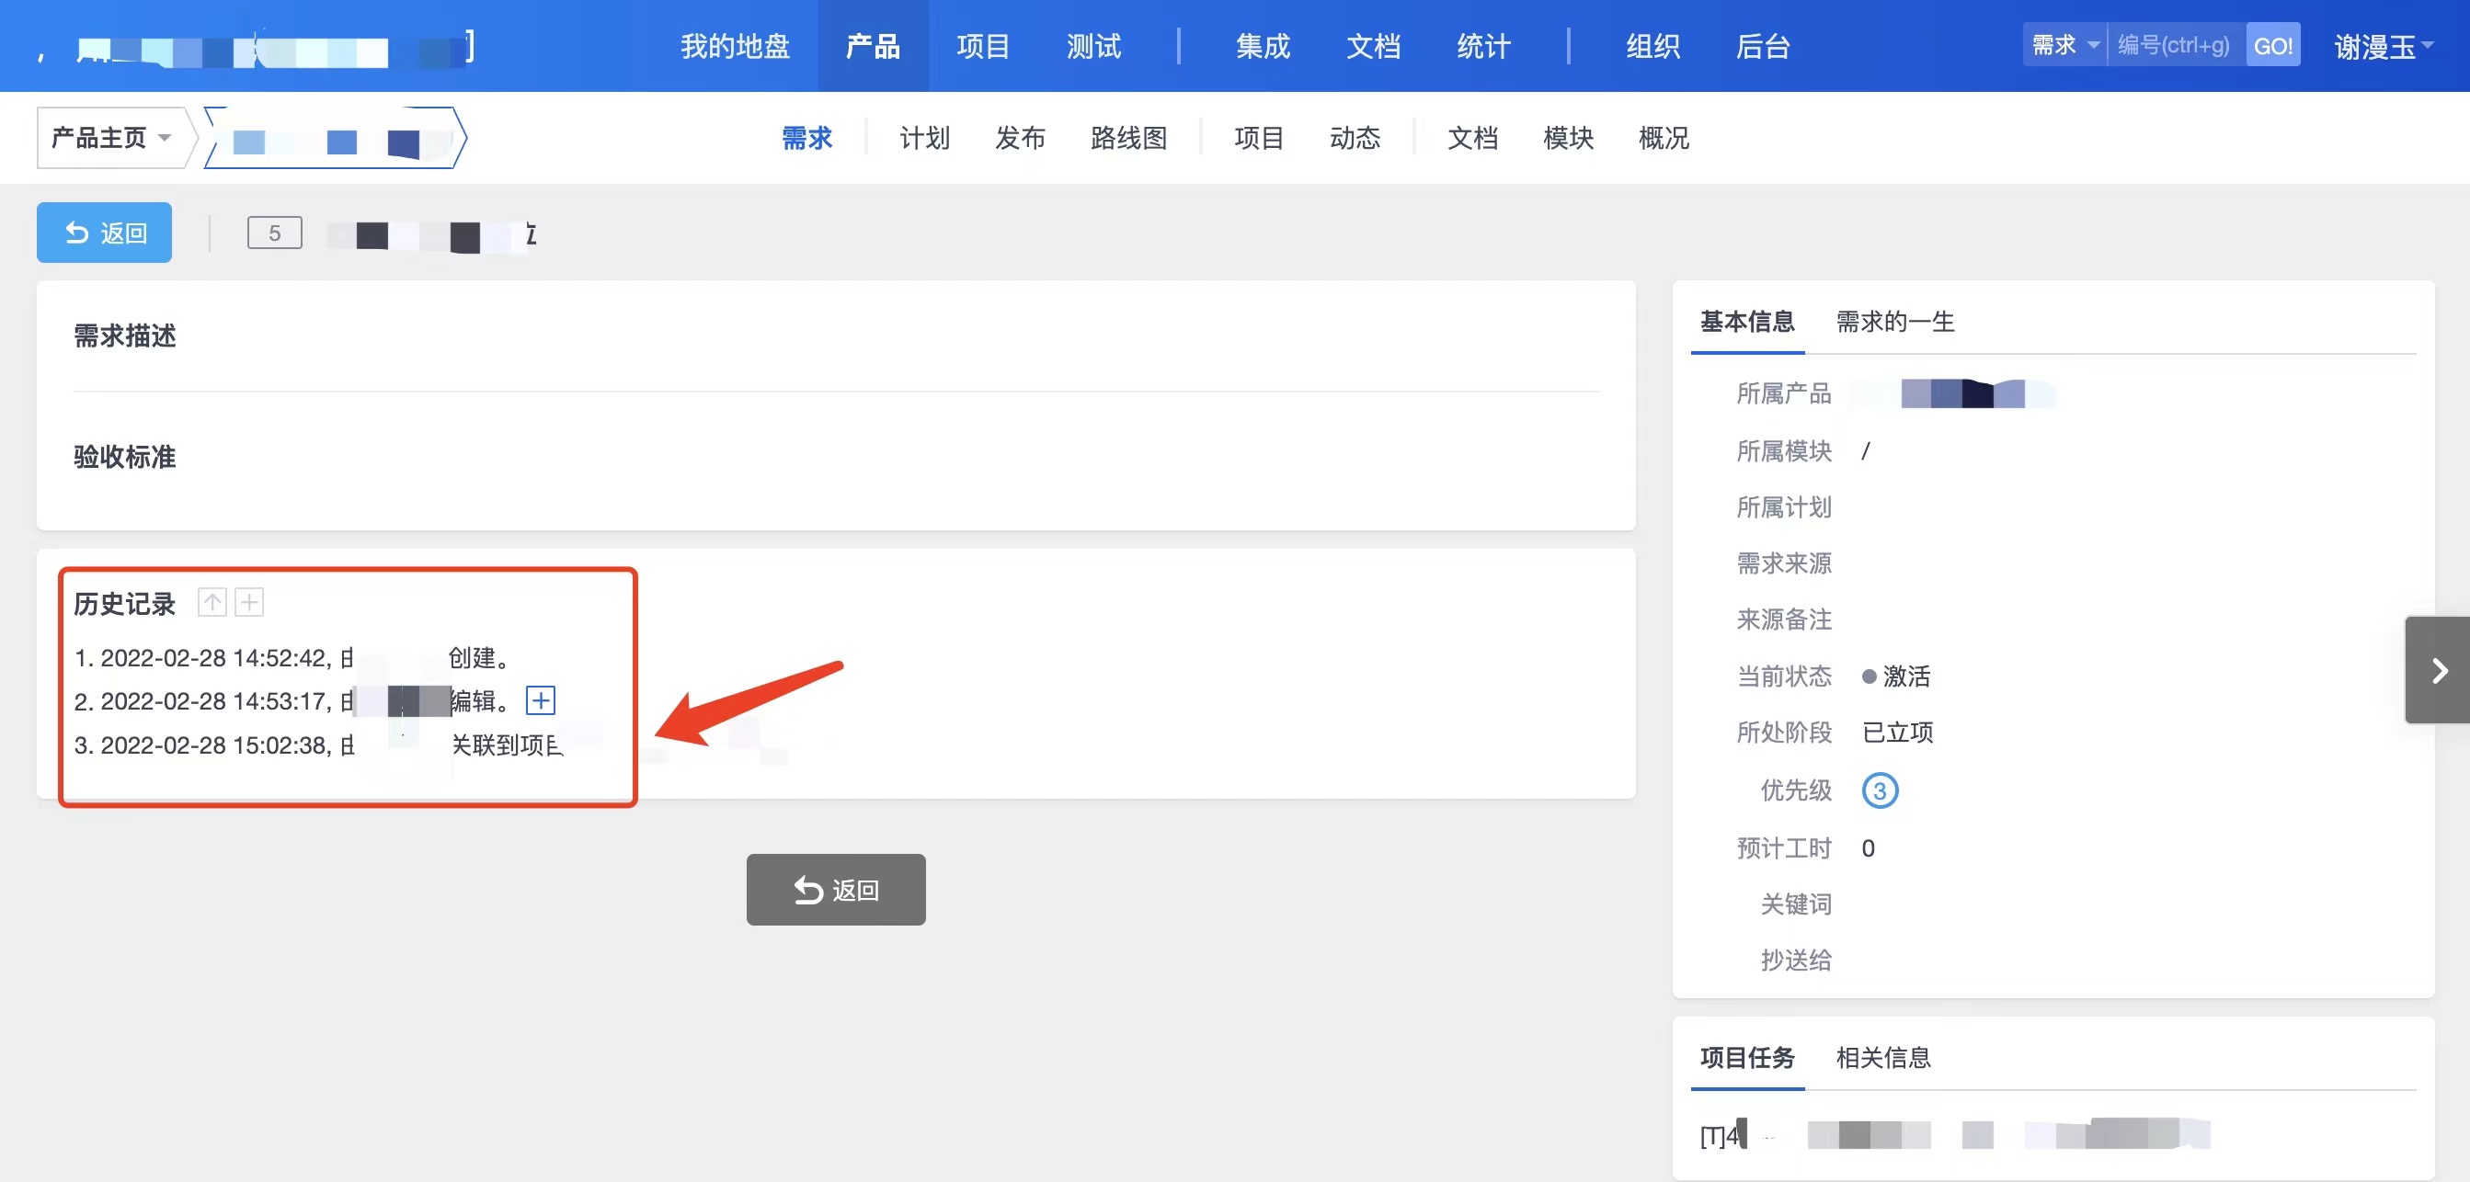Click the blue 返回 button at top left
Viewport: 2470px width, 1182px height.
pos(105,233)
